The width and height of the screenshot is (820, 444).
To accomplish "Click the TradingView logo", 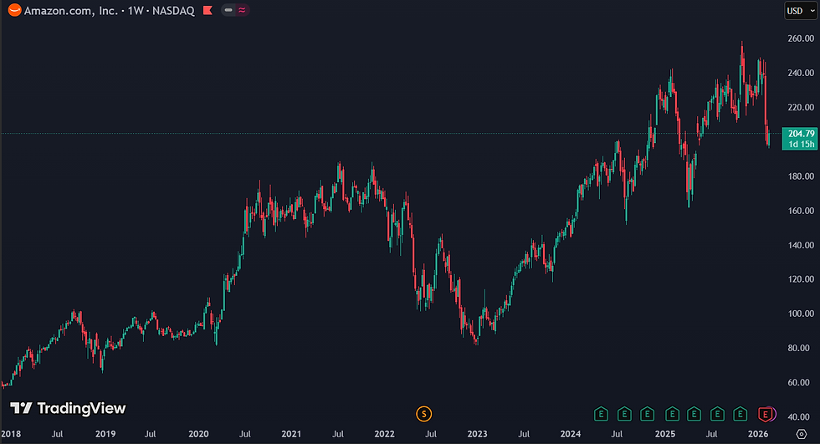I will tap(68, 408).
